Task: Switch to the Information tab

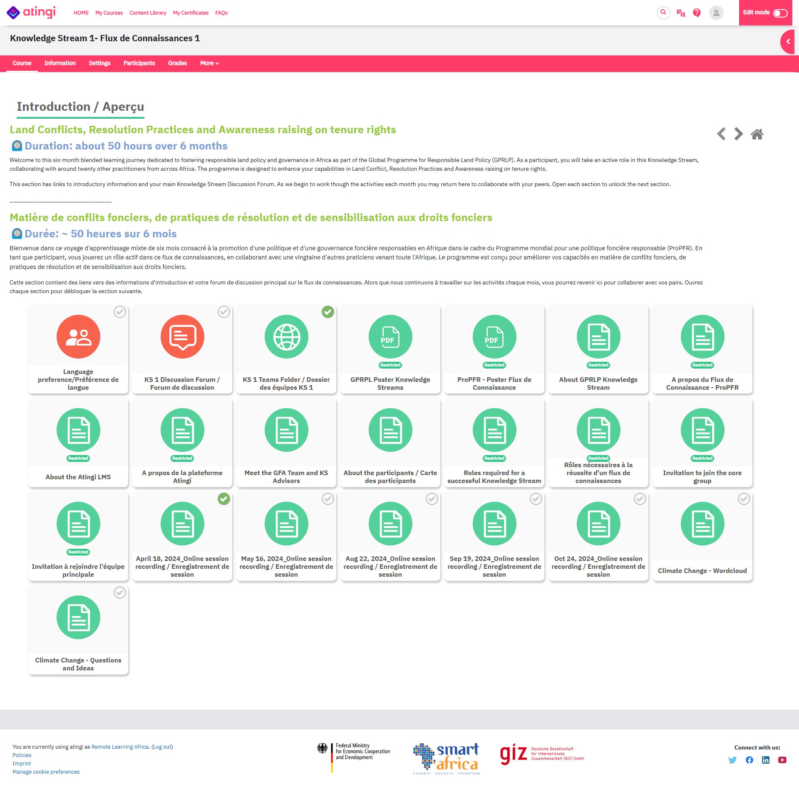Action: 60,63
